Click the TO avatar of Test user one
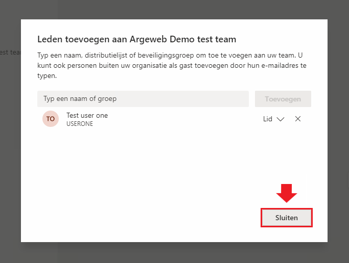This screenshot has width=349, height=263. 51,119
